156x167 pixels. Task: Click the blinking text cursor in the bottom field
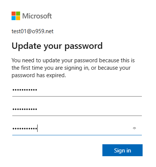click(37, 128)
